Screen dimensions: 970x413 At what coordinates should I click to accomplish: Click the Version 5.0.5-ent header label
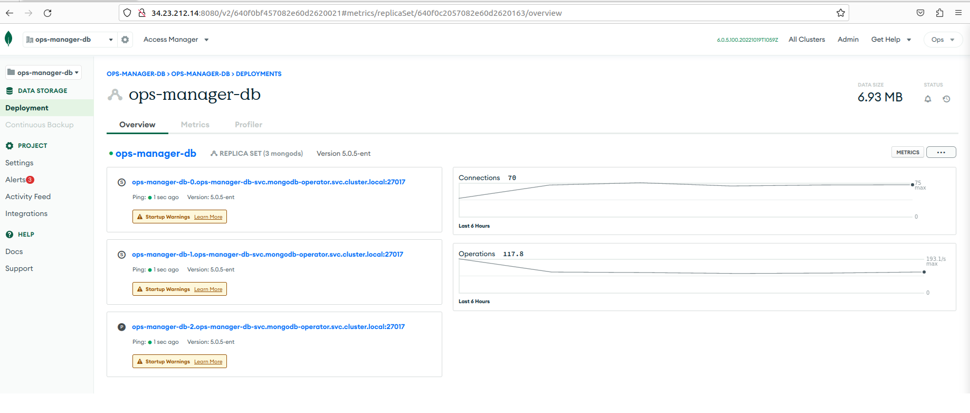click(x=344, y=154)
